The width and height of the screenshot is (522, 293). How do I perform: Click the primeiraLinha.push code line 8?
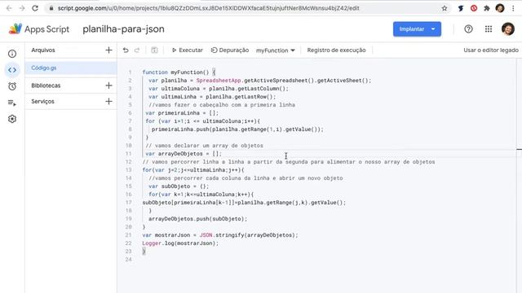tap(237, 129)
